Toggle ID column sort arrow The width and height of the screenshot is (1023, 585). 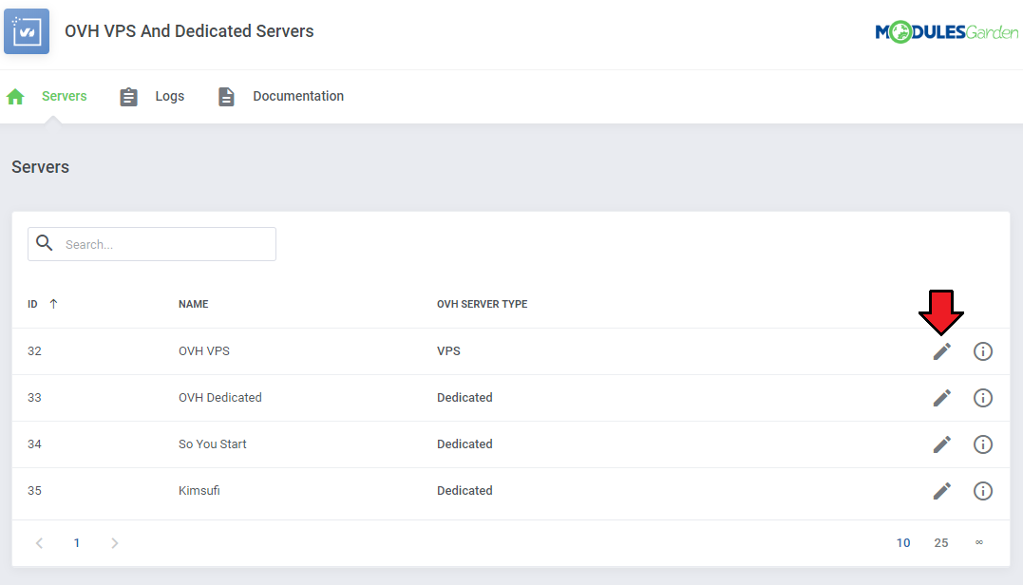[53, 304]
